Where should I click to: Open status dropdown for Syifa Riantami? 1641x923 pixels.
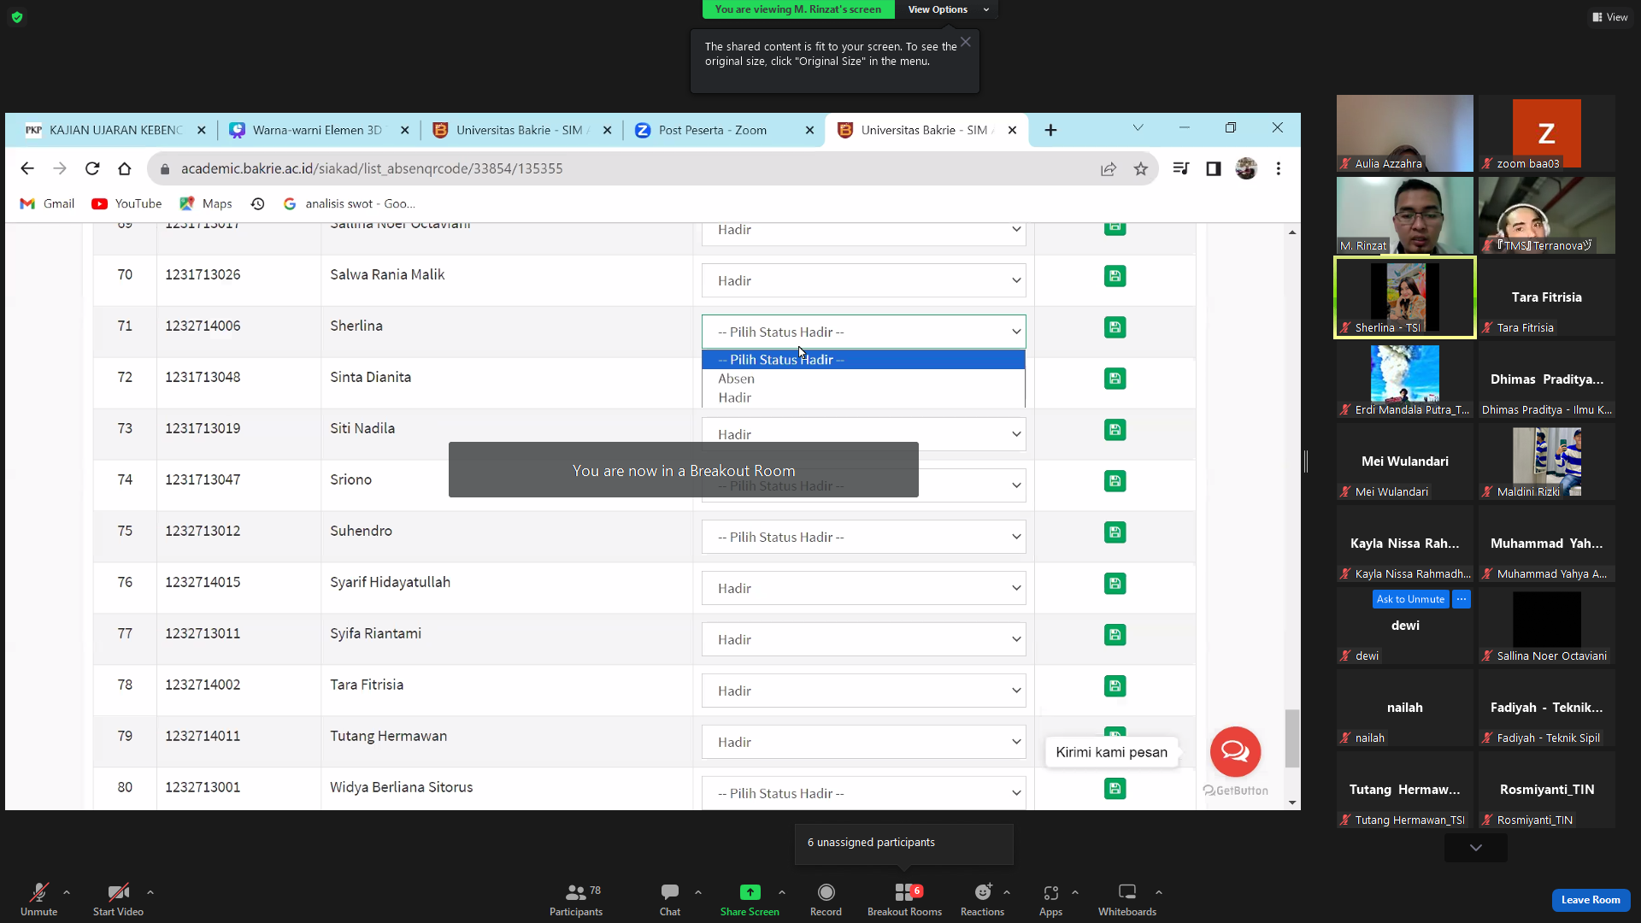click(863, 639)
